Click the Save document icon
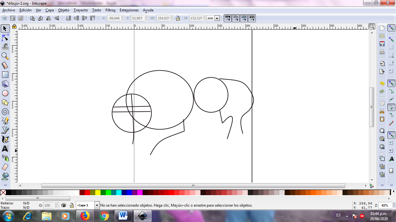Screen dimensions: 396x222 click(x=382, y=44)
